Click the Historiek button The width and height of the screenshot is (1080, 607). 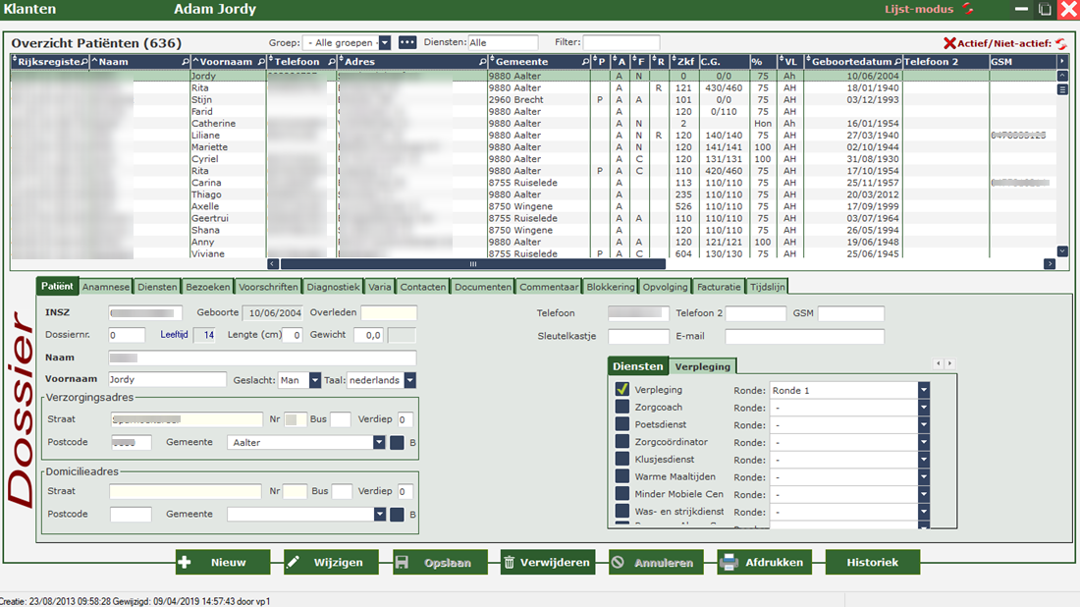(872, 563)
